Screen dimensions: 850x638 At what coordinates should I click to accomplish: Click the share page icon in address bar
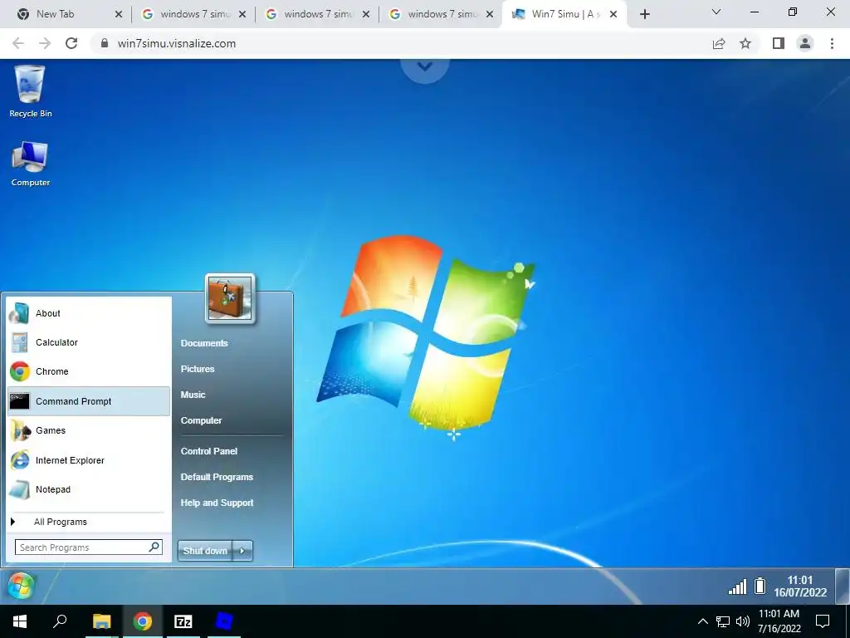click(x=719, y=43)
